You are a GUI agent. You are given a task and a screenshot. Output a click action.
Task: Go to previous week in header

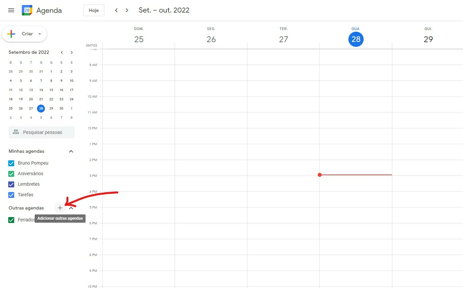tap(116, 10)
